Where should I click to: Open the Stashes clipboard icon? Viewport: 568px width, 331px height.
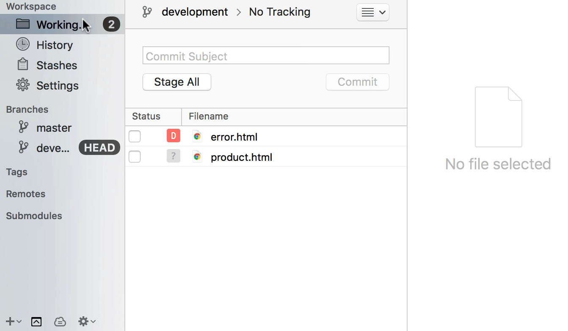pos(23,65)
